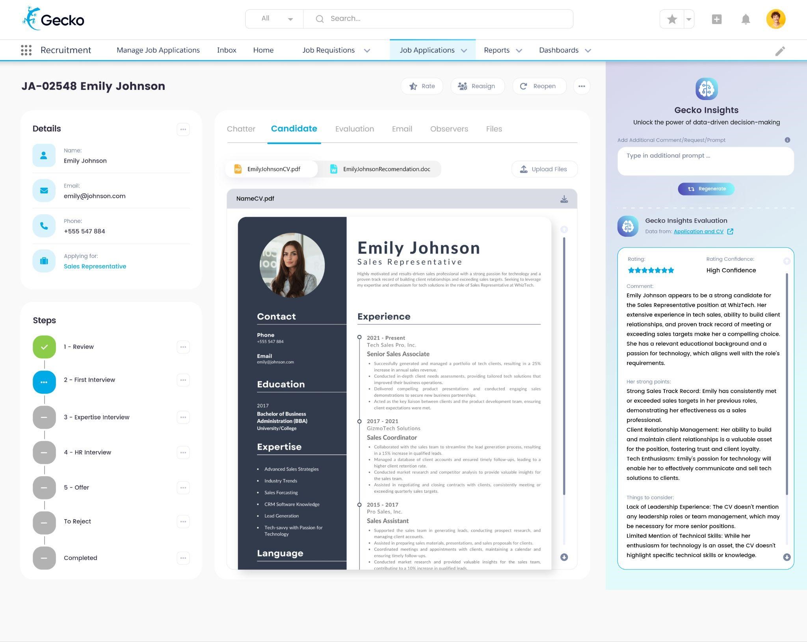The height and width of the screenshot is (642, 807).
Task: Click the additional prompt text field
Action: click(x=705, y=161)
